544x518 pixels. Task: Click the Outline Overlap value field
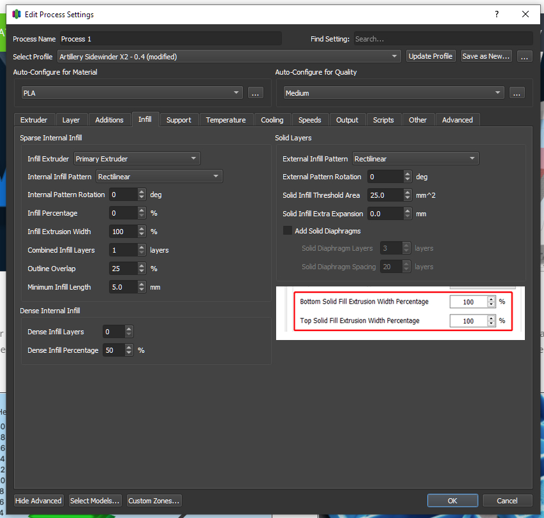pos(124,269)
